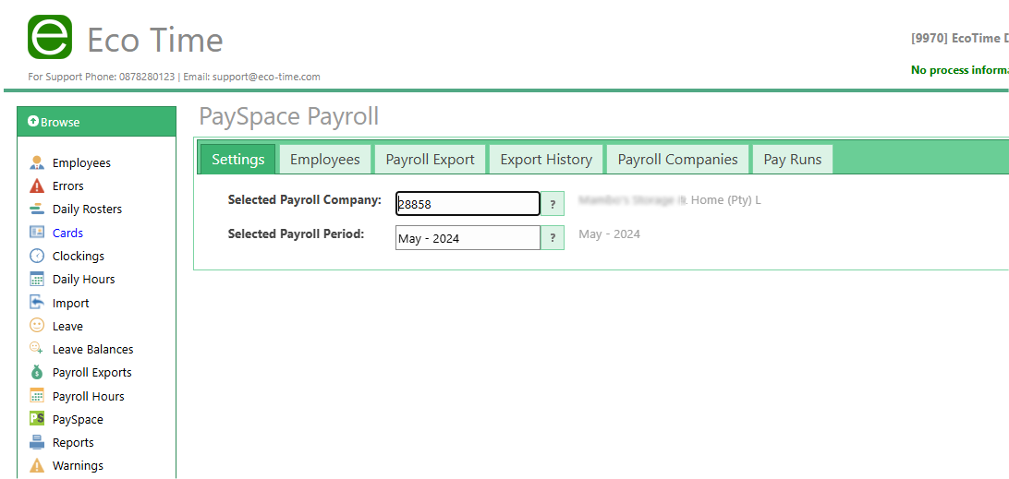Click the '[9970] EcoTime' header text

click(x=959, y=37)
